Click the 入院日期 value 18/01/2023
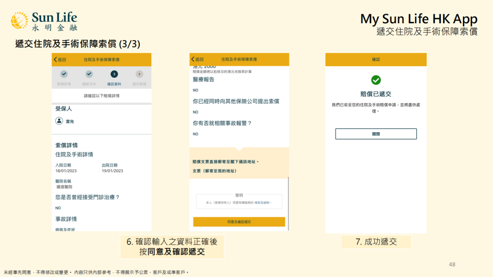The width and height of the screenshot is (493, 277). [x=66, y=171]
